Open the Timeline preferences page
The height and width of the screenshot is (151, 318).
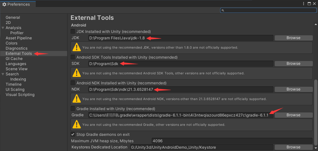click(13, 84)
